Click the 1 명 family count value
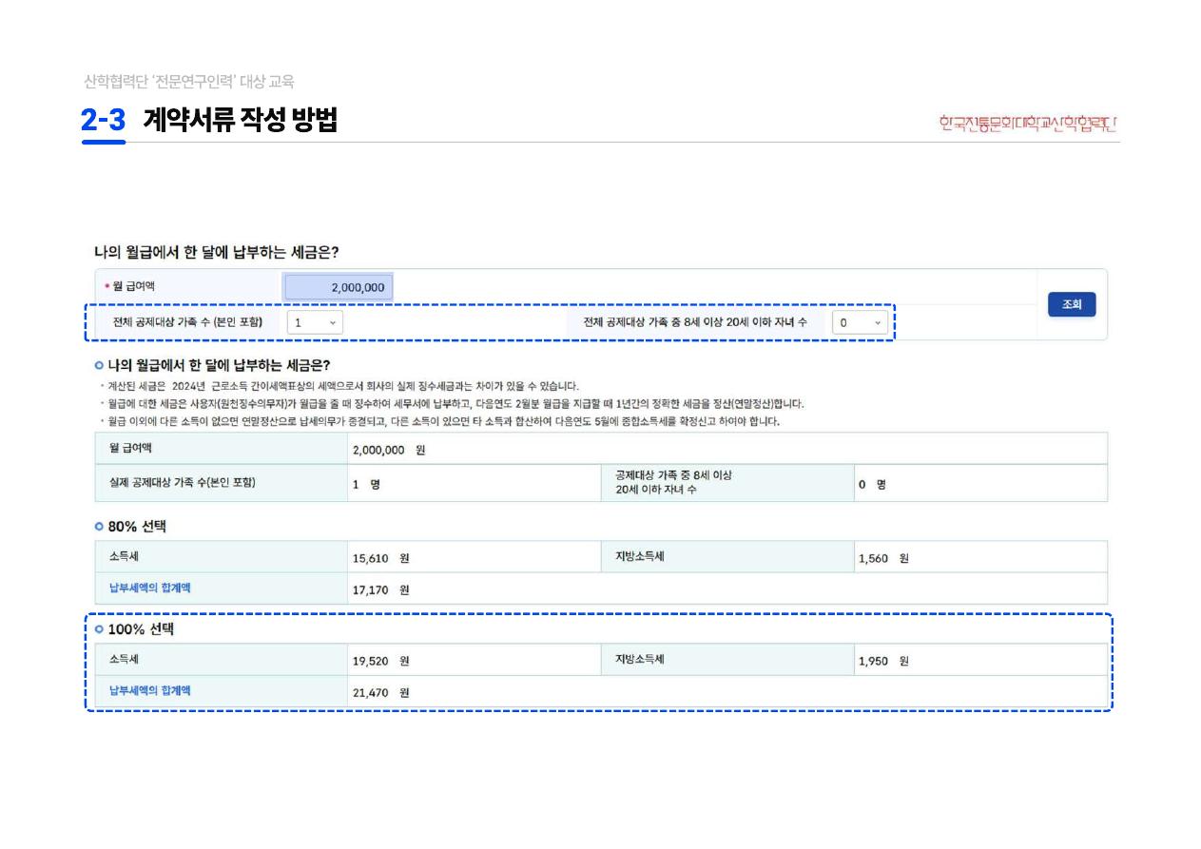Viewport: 1201px width, 849px height. point(366,484)
